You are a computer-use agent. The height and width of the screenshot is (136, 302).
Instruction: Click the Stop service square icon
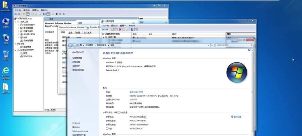coord(57,14)
